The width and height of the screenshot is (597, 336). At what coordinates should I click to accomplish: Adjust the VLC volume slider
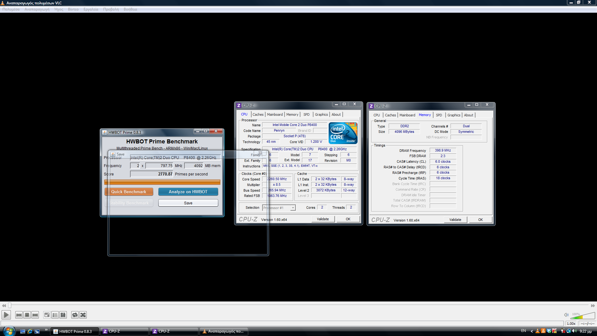pos(583,315)
